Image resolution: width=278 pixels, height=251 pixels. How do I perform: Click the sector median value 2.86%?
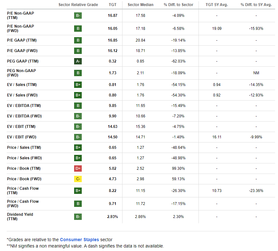(140, 217)
